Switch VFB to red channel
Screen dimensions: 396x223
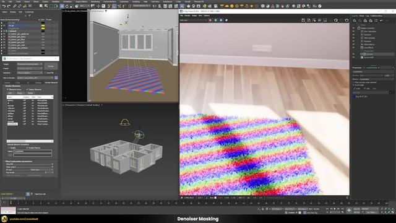(210, 20)
